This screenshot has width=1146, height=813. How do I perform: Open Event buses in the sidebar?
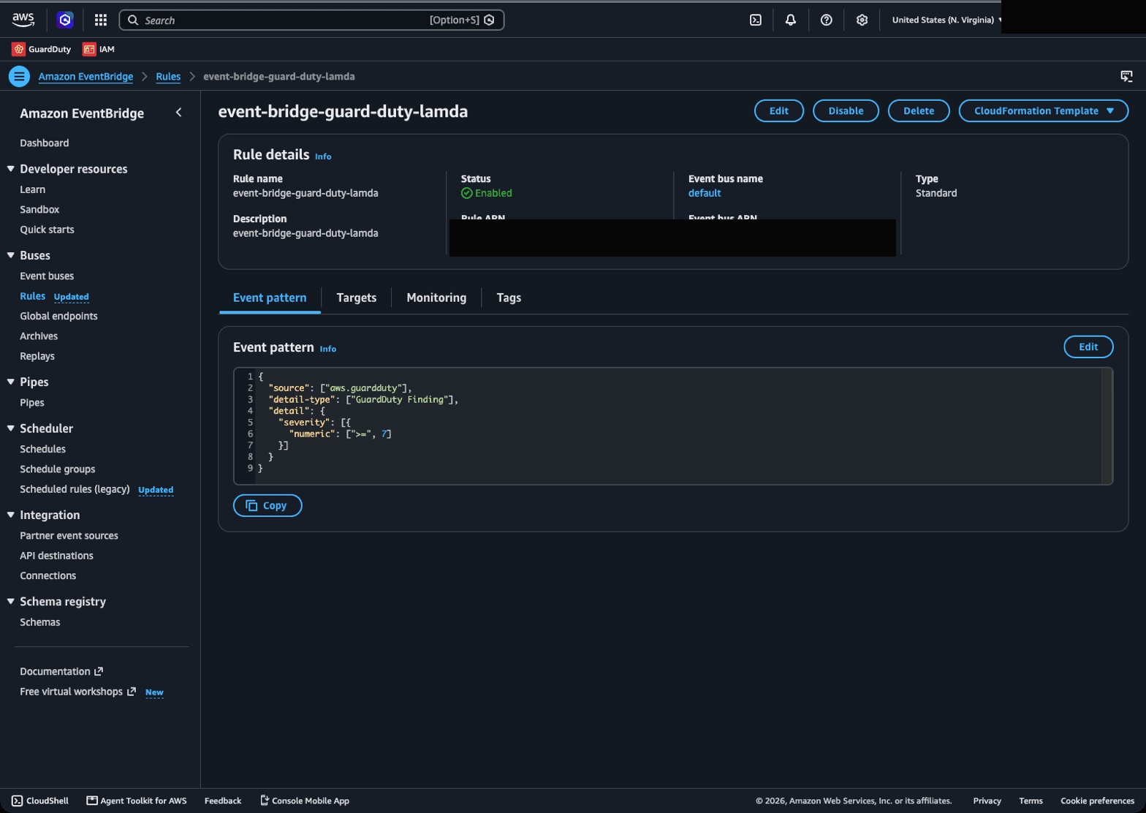(x=47, y=276)
